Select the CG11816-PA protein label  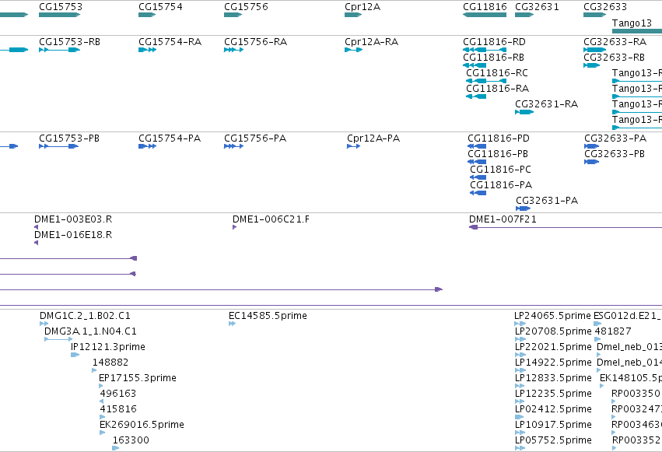click(x=501, y=185)
